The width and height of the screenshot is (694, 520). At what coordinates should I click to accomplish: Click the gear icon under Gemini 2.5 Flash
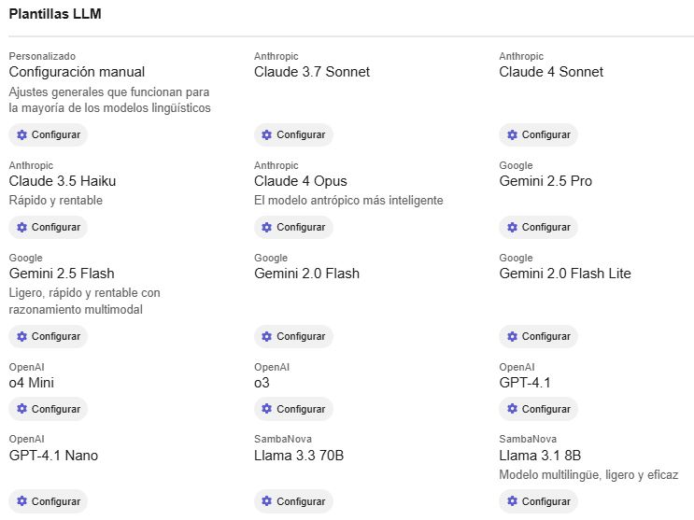[x=21, y=337]
